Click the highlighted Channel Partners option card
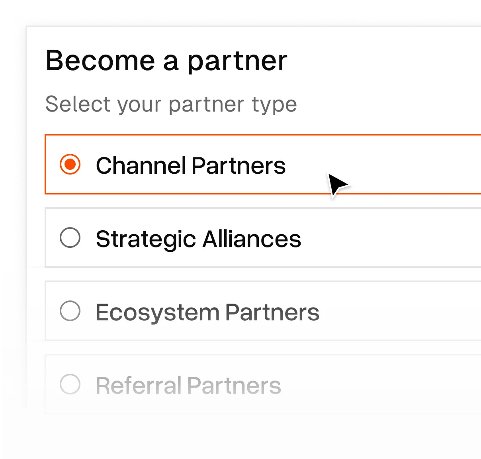 coord(239,165)
